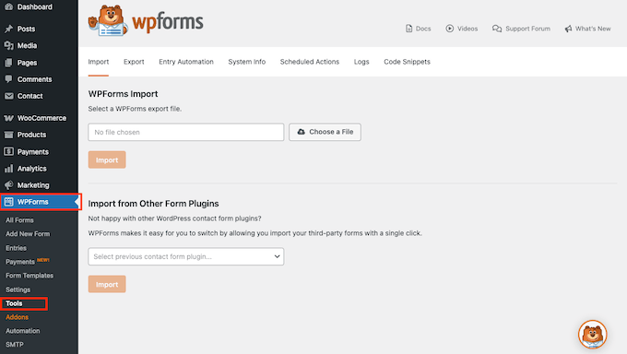Click the WPForms menu icon
This screenshot has height=354, width=627.
(x=9, y=202)
